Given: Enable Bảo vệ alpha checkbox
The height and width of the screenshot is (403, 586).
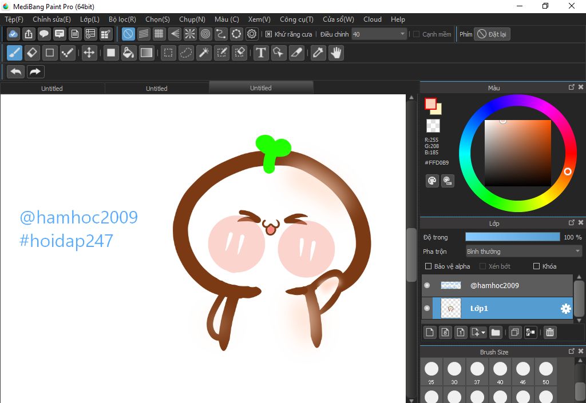Looking at the screenshot, I should 429,266.
